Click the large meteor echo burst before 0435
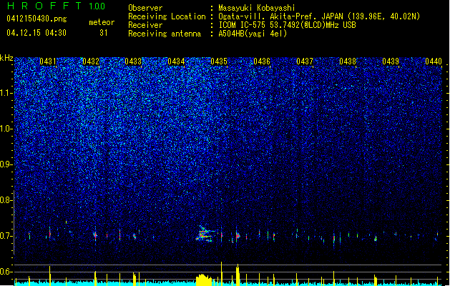Viewport: 450px width, 286px height. pyautogui.click(x=205, y=234)
